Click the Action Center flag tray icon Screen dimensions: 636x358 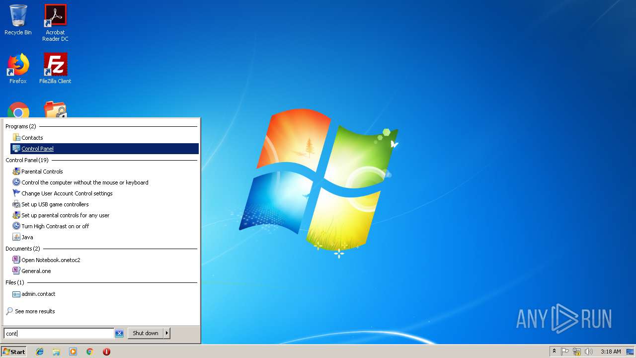click(565, 352)
